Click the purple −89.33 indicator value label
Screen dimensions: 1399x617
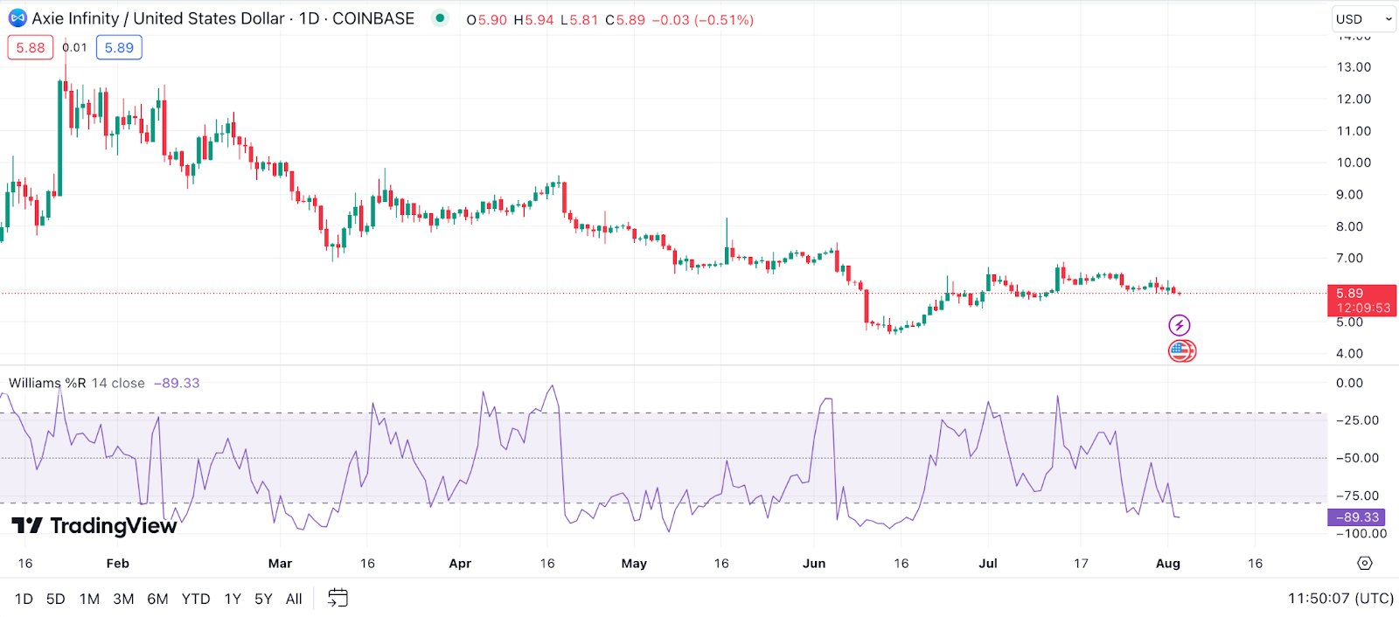click(x=1356, y=517)
